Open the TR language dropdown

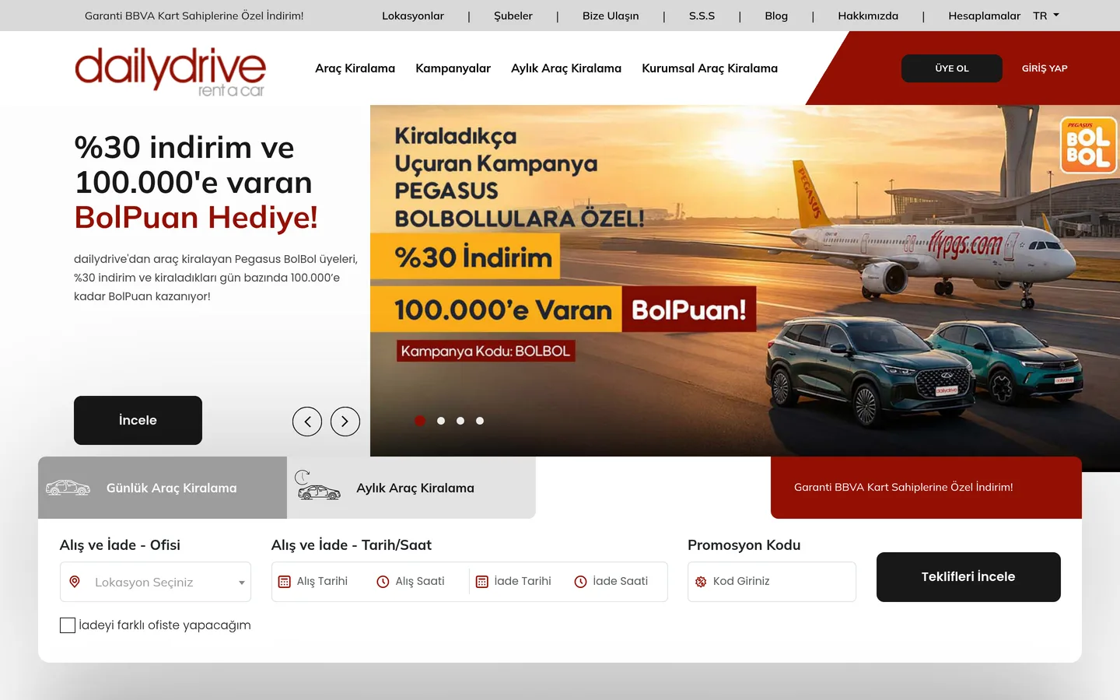tap(1046, 16)
